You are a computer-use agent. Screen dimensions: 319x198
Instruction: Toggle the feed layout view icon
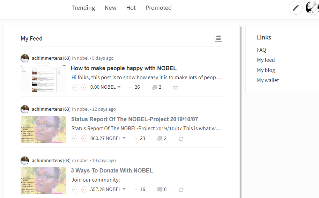click(x=218, y=38)
